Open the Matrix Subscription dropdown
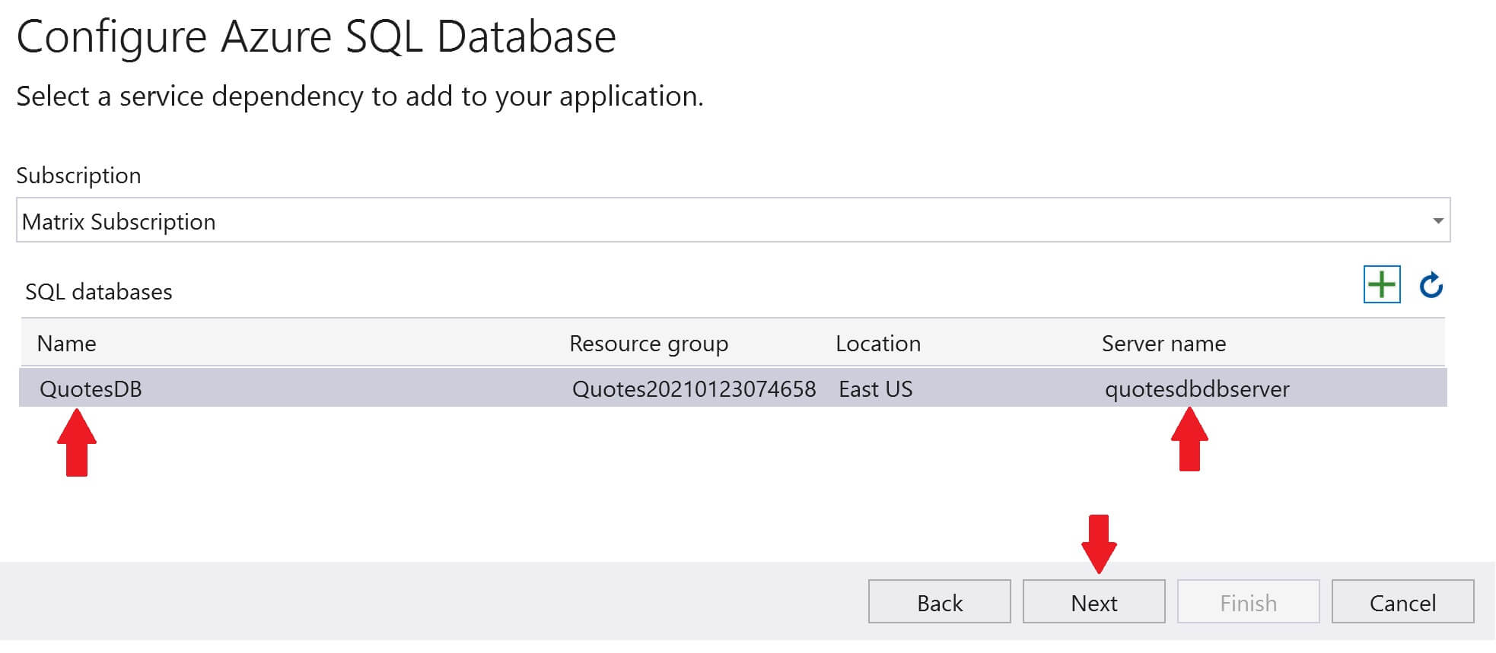 coord(733,220)
